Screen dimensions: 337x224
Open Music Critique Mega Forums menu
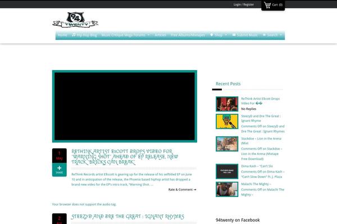coord(123,35)
